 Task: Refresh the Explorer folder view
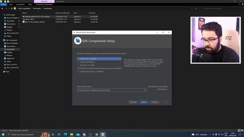196,8
